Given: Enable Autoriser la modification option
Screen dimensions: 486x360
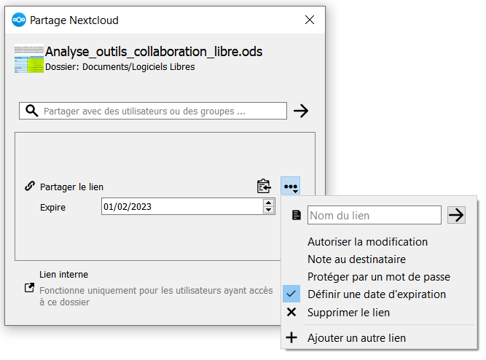Looking at the screenshot, I should click(x=367, y=241).
